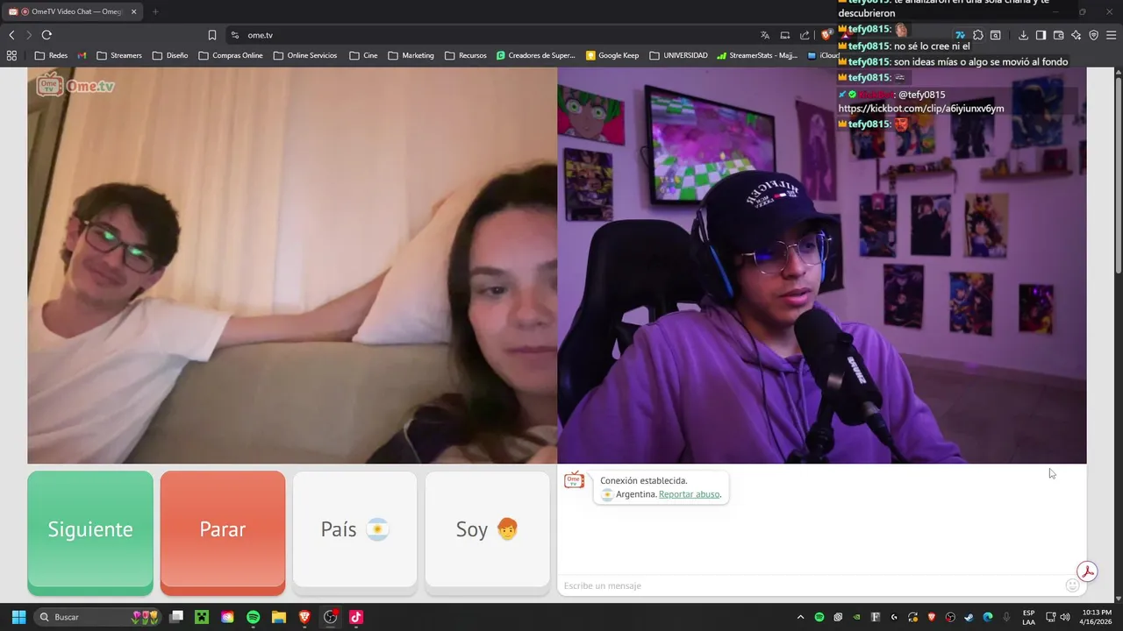Viewport: 1123px width, 631px height.
Task: Click the ome.tv address bar
Action: click(491, 35)
